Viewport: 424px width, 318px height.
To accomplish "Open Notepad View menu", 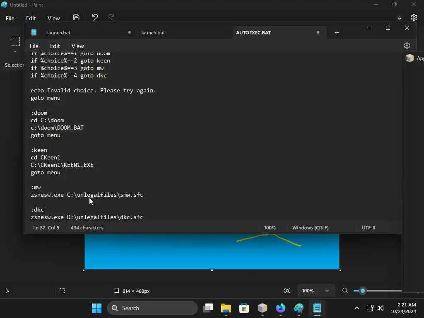I will [x=77, y=46].
